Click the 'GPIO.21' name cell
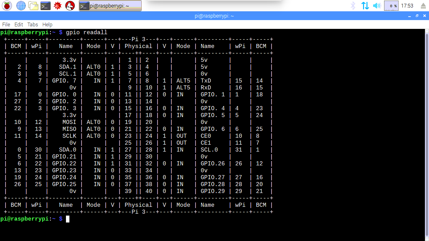Screen dimensions: 429x241 coord(64,157)
